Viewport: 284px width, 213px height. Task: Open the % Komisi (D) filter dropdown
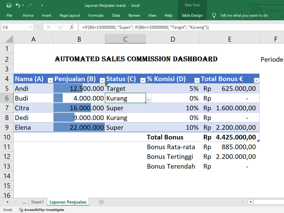pyautogui.click(x=197, y=80)
